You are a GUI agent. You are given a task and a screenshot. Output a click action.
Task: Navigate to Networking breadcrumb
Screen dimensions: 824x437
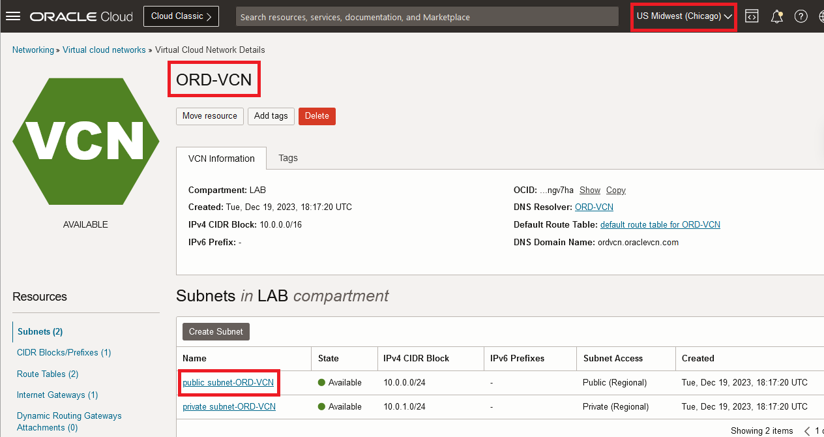[x=33, y=50]
